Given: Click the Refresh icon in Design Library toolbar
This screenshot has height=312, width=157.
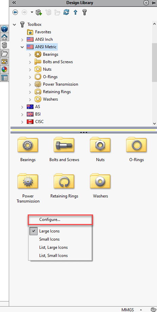Looking at the screenshot, I should tap(66, 12).
